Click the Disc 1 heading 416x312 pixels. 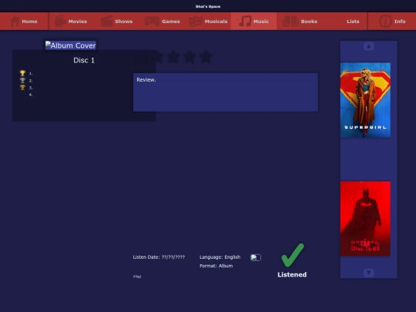pyautogui.click(x=84, y=60)
